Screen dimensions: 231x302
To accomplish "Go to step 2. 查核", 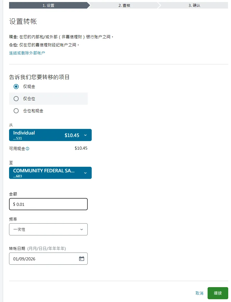I will [x=124, y=5].
